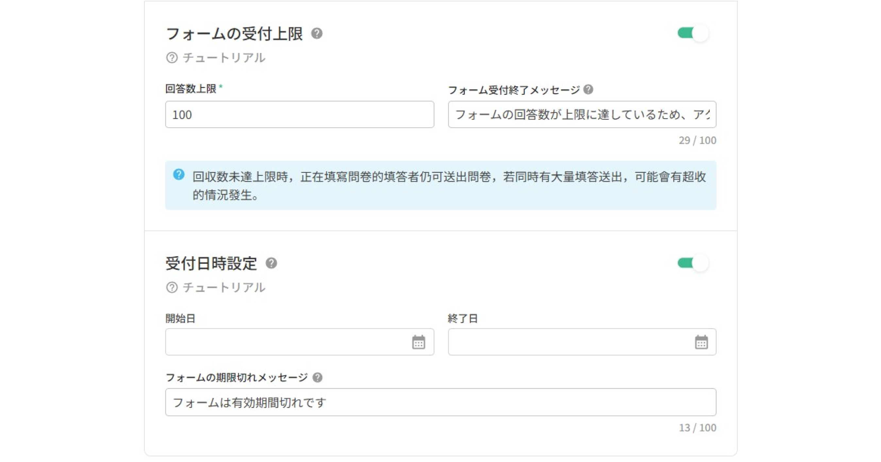Click the フォーム受付終了メッセージ text field
Image resolution: width=881 pixels, height=462 pixels.
tap(582, 115)
